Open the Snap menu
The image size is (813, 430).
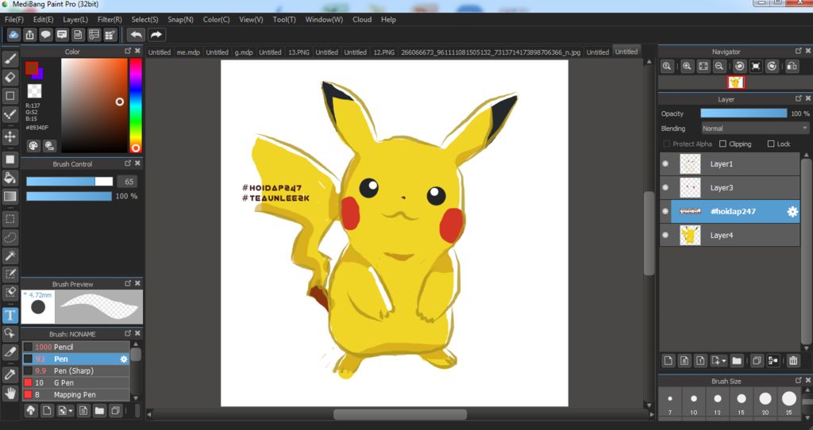pos(180,20)
